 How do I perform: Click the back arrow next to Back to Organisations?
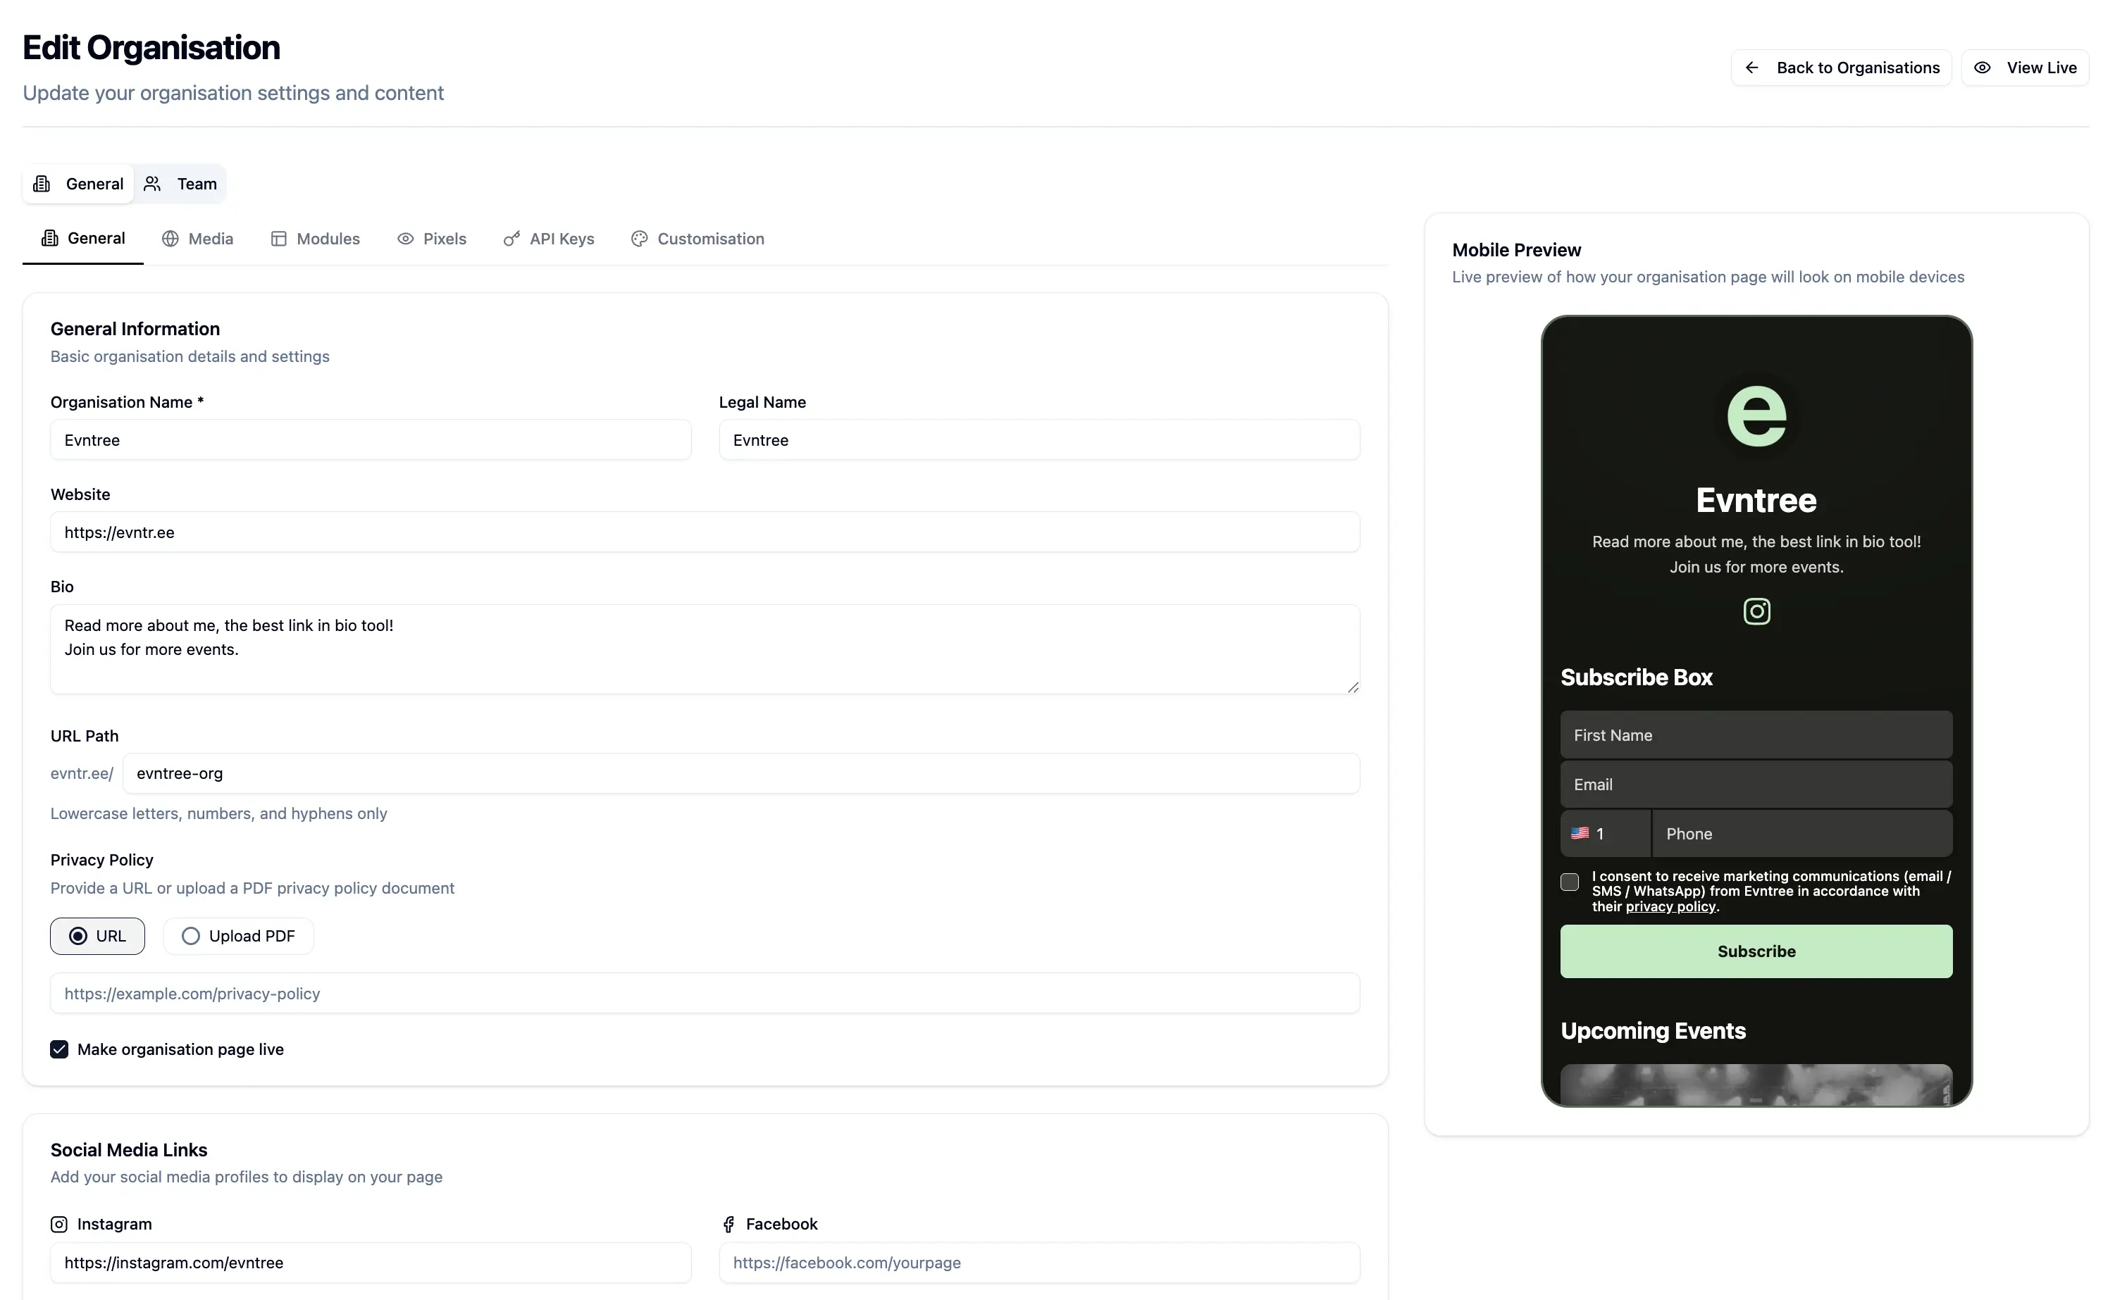point(1752,67)
